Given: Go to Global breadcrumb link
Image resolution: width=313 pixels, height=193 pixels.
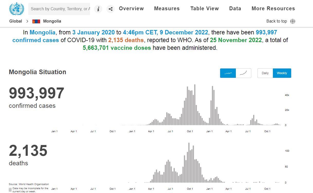Looking at the screenshot, I should [x=16, y=21].
